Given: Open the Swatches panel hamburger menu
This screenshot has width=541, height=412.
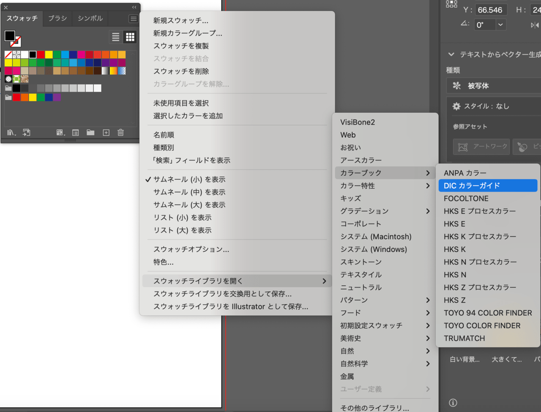Looking at the screenshot, I should coord(133,19).
